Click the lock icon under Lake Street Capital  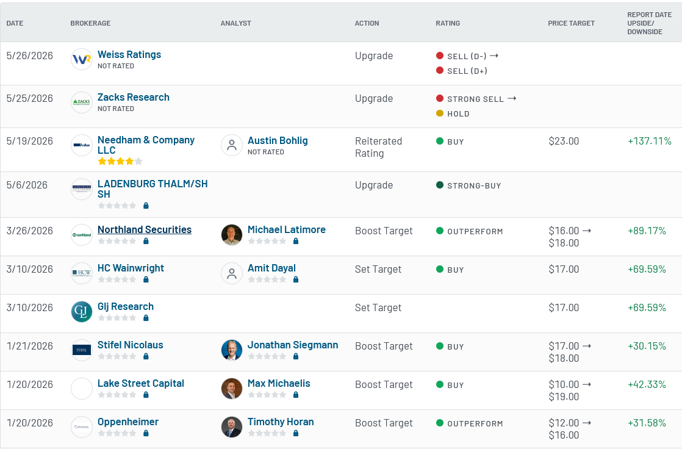146,395
